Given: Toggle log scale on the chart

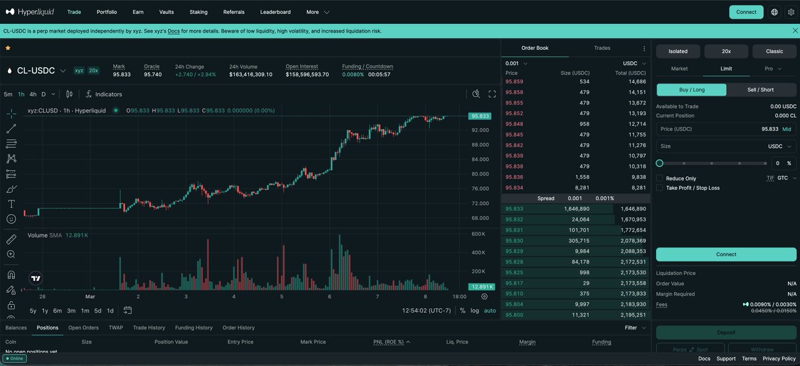Looking at the screenshot, I should click(x=475, y=310).
